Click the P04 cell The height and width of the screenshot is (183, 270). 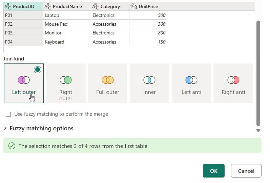23,42
